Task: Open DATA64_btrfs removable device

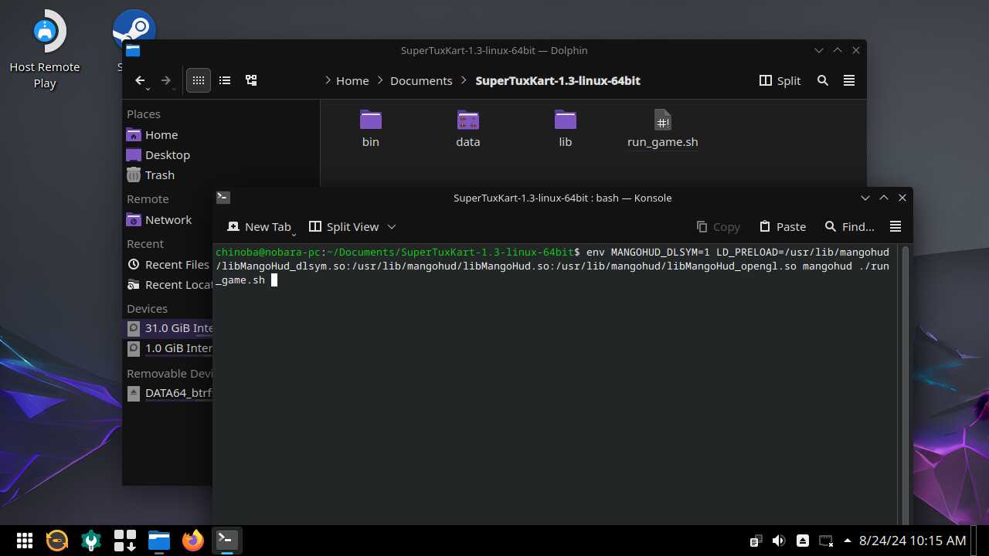Action: pyautogui.click(x=168, y=392)
